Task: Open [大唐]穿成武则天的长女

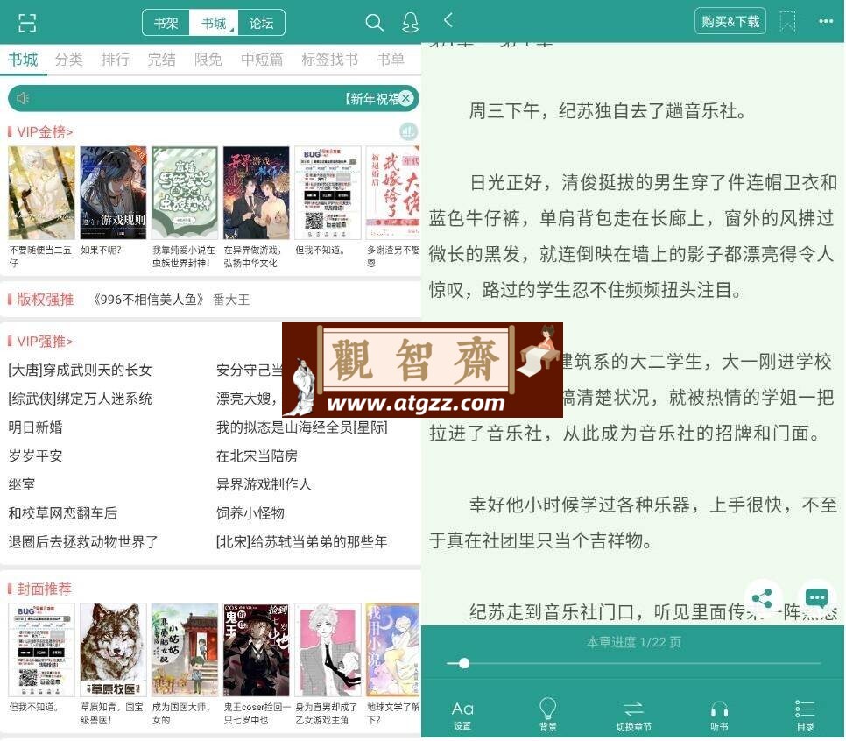Action: click(x=80, y=370)
